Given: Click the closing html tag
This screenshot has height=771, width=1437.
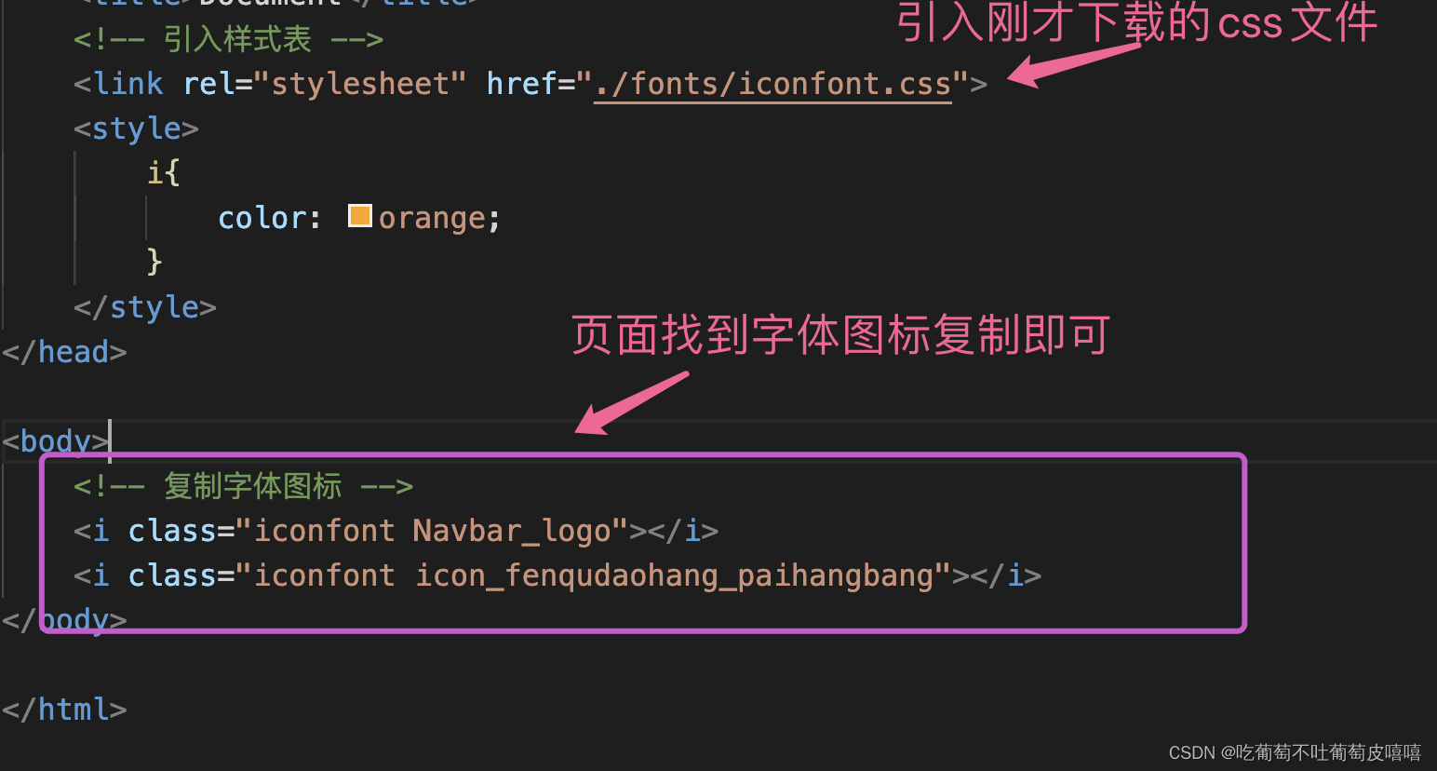Looking at the screenshot, I should (64, 710).
